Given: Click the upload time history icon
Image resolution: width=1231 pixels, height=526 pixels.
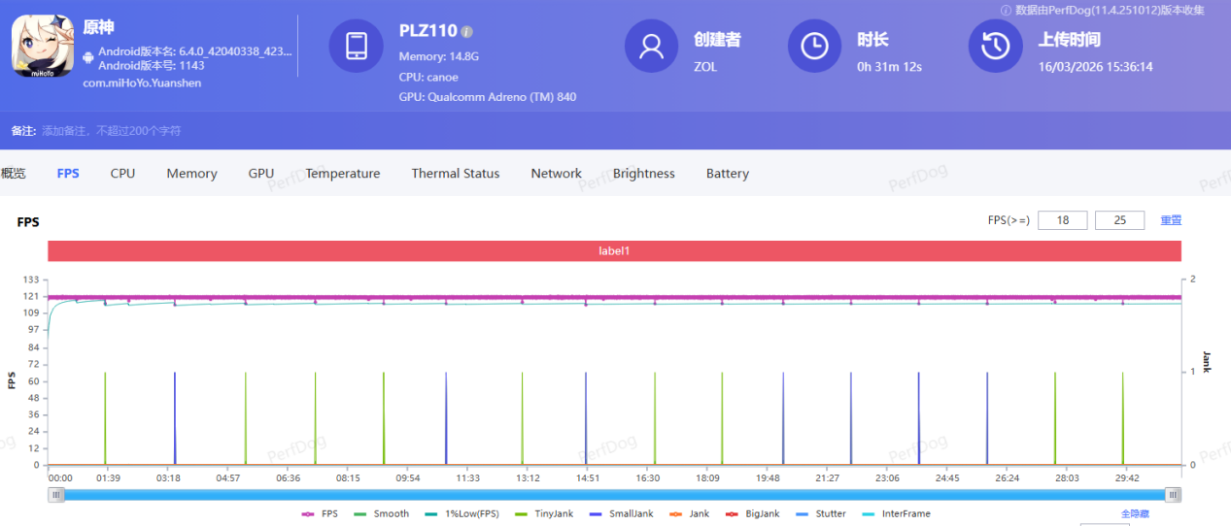Looking at the screenshot, I should click(995, 46).
